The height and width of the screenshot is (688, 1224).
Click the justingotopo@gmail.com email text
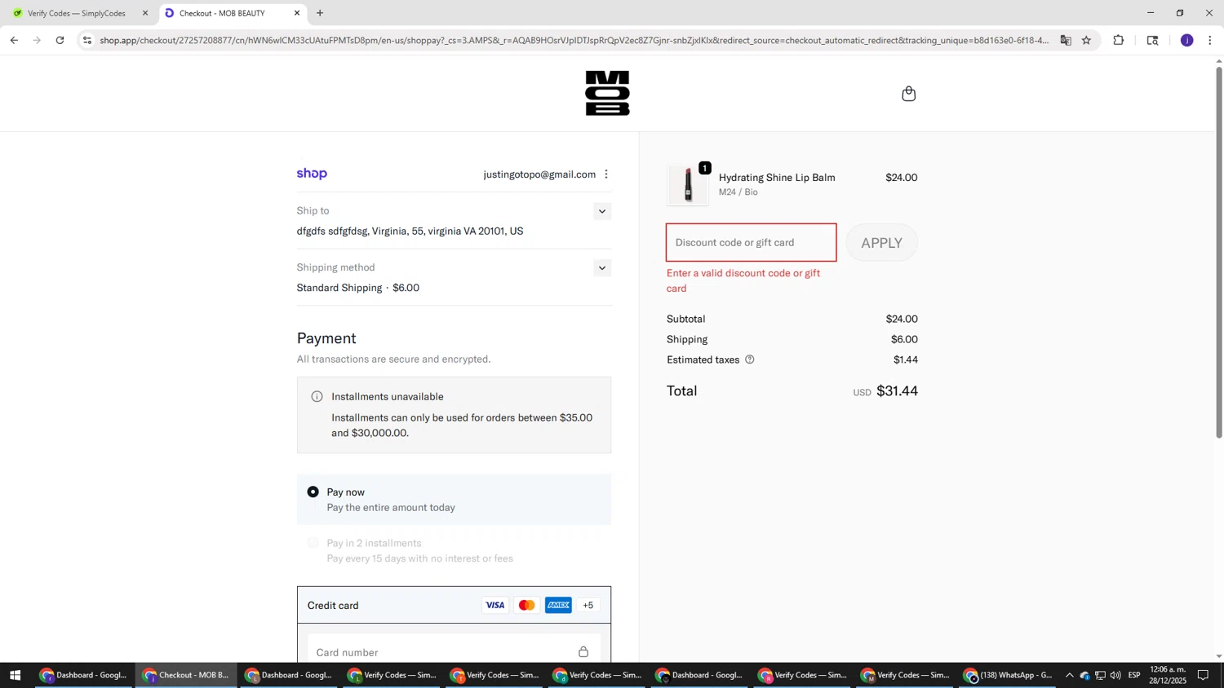tap(539, 174)
